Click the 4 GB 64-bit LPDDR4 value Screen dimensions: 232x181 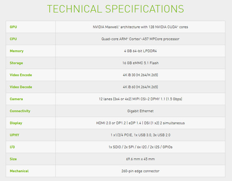tap(140, 51)
